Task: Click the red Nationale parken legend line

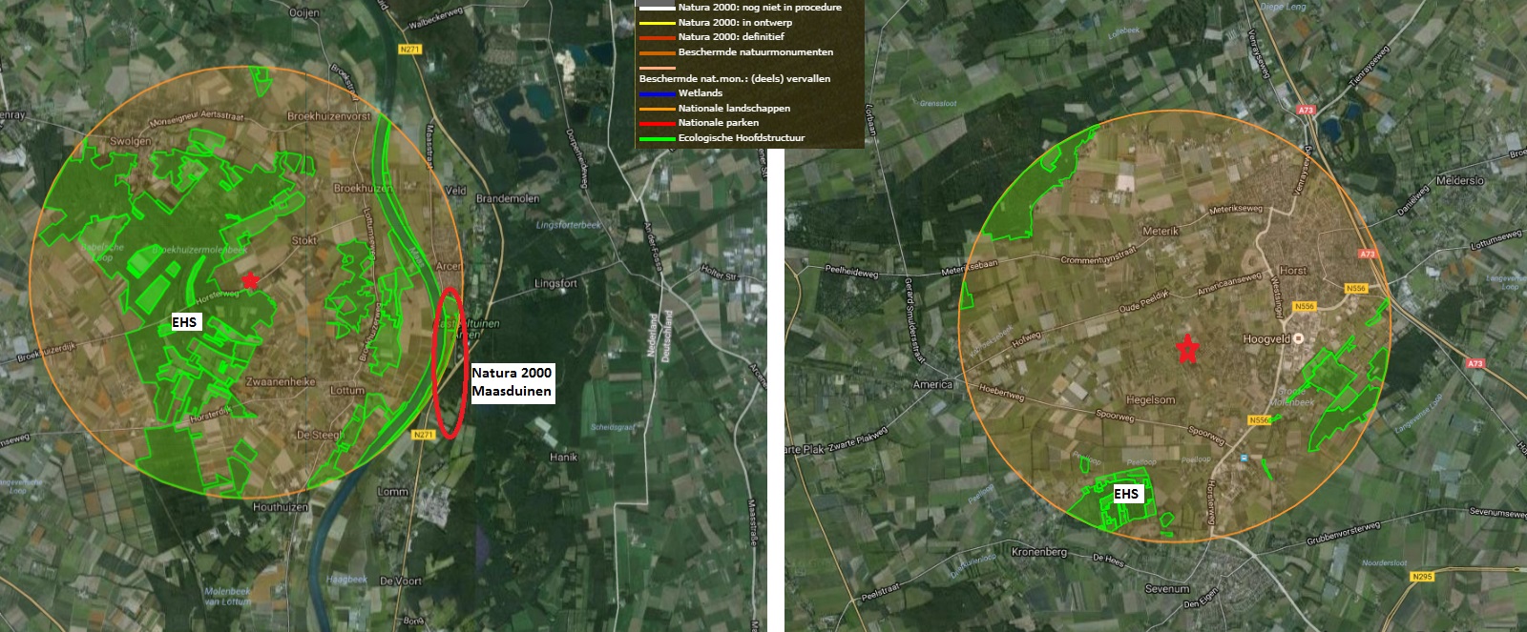Action: pos(658,123)
